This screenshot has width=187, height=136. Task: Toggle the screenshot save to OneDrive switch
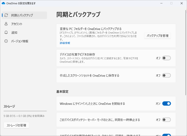point(166,75)
